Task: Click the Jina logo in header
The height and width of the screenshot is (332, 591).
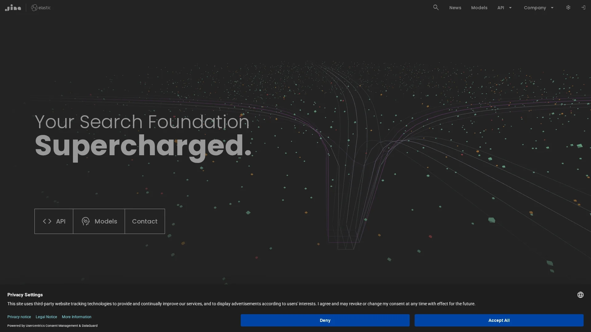Action: 13,8
